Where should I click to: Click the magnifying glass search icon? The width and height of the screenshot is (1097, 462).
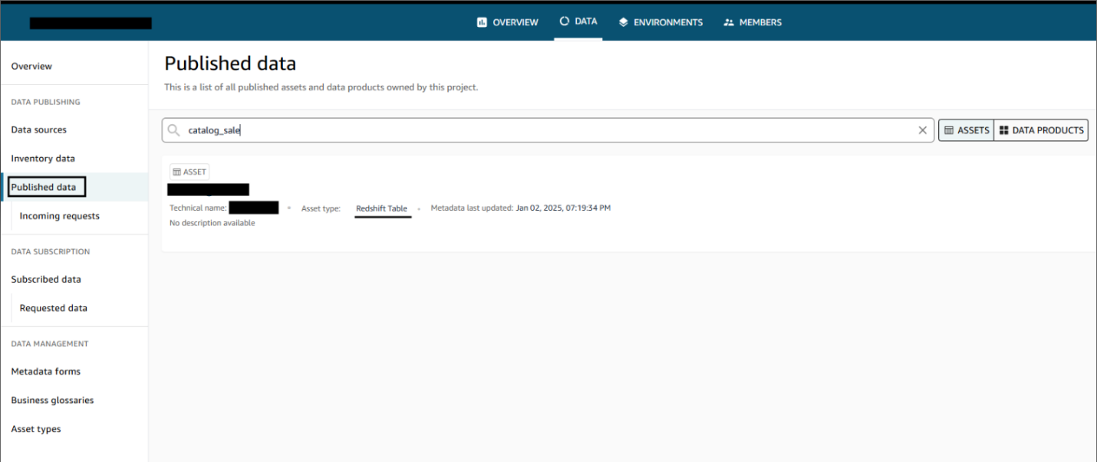click(x=174, y=130)
